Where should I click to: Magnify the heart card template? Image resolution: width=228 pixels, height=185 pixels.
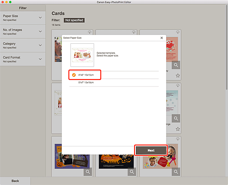click(176, 65)
